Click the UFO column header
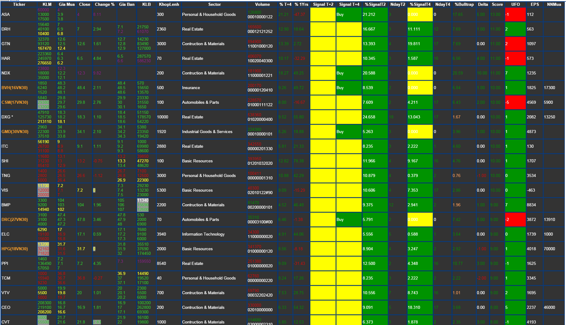This screenshot has width=566, height=325. pos(515,4)
